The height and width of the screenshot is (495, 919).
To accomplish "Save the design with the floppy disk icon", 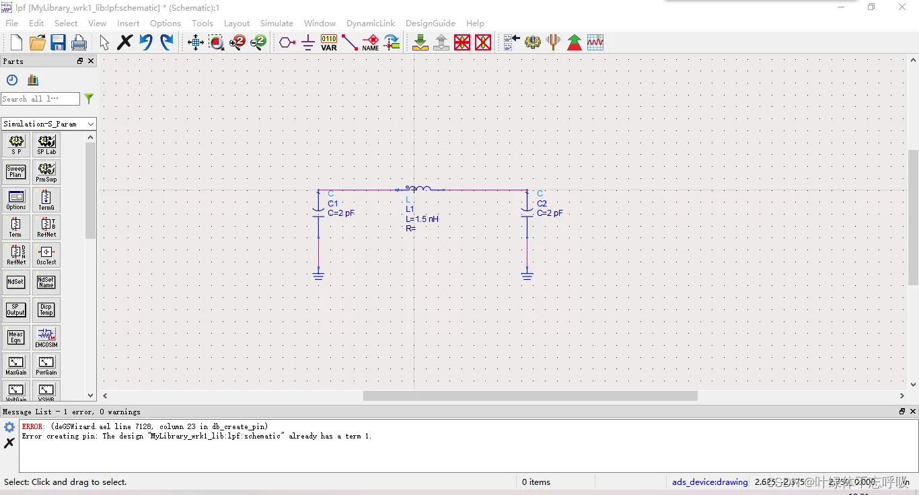I will click(x=59, y=42).
